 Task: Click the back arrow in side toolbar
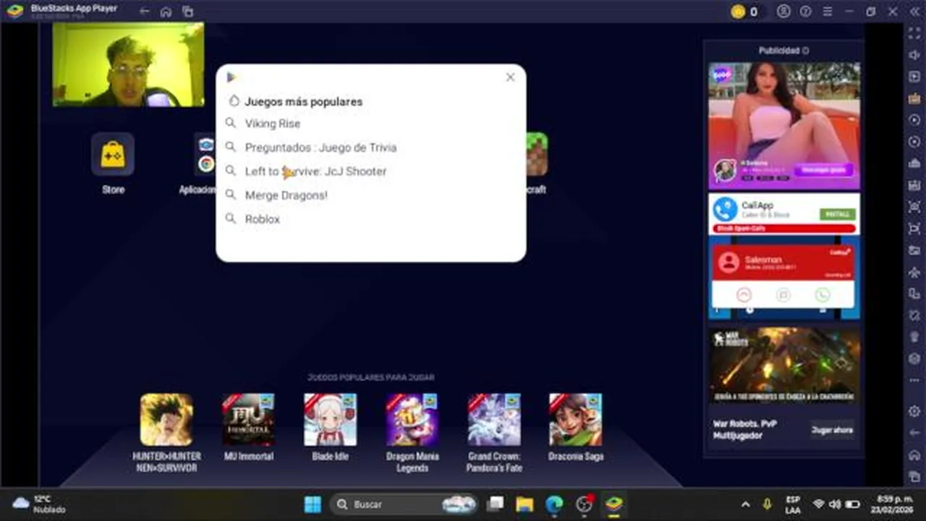[x=914, y=433]
